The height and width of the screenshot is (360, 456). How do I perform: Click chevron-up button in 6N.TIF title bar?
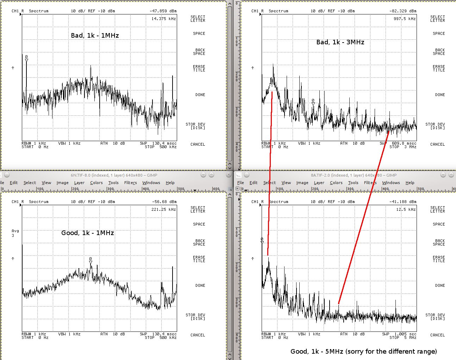coord(211,175)
